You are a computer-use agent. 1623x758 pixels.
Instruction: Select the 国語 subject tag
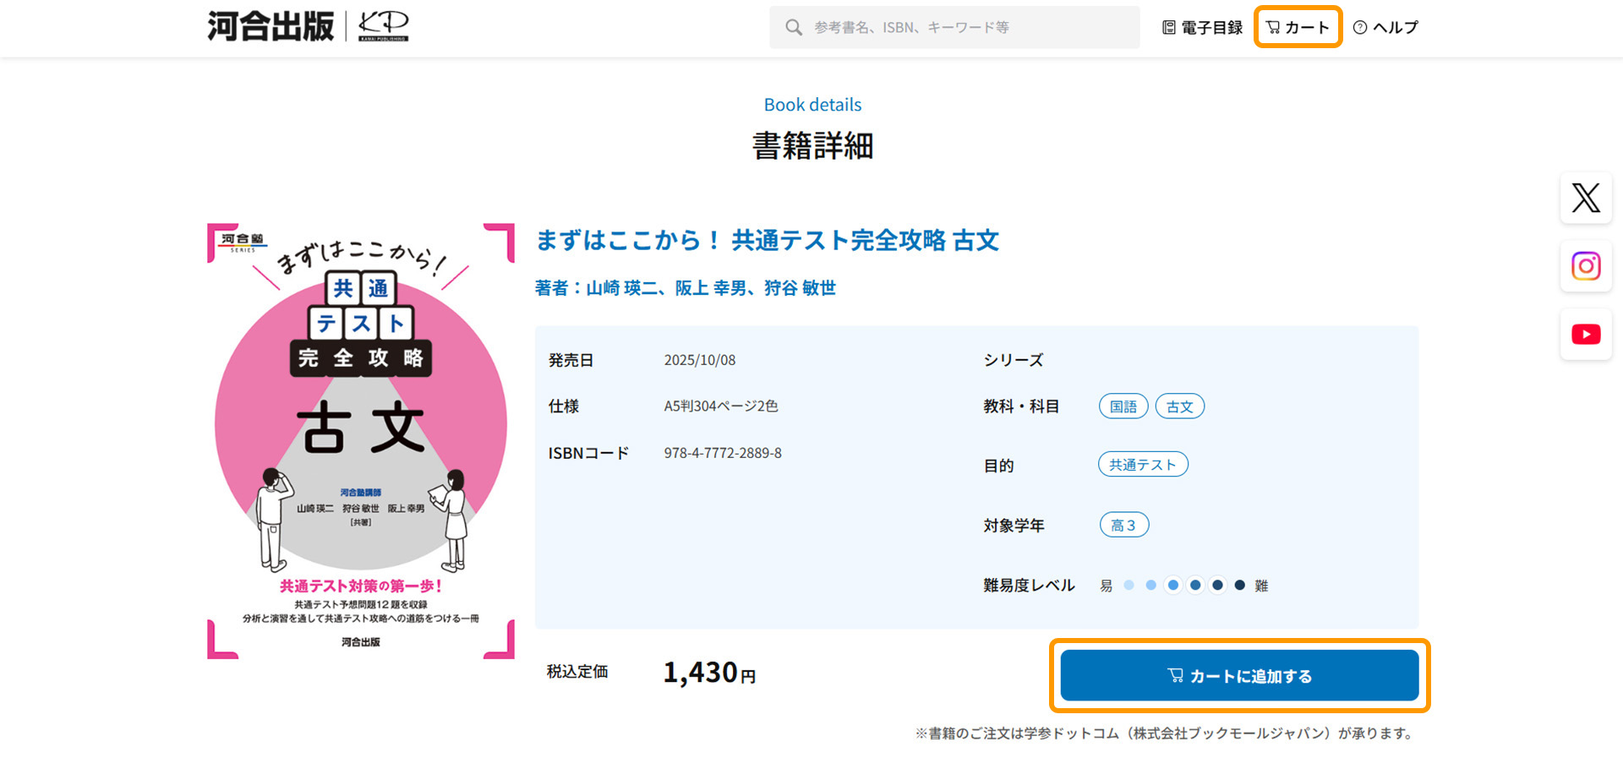coord(1123,406)
